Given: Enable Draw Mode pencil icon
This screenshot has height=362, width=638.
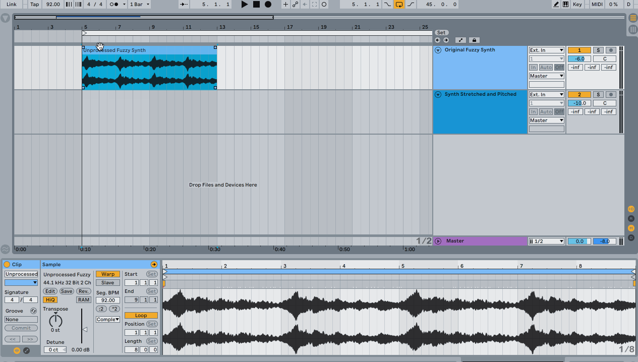Looking at the screenshot, I should [x=556, y=4].
